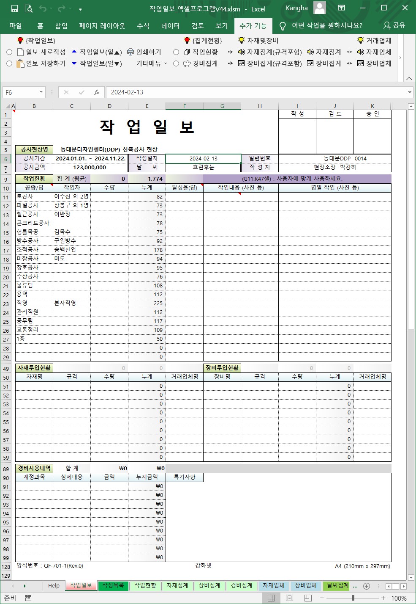The width and height of the screenshot is (416, 604).
Task: Click the 일보 새로작성 document icon
Action: [20, 52]
